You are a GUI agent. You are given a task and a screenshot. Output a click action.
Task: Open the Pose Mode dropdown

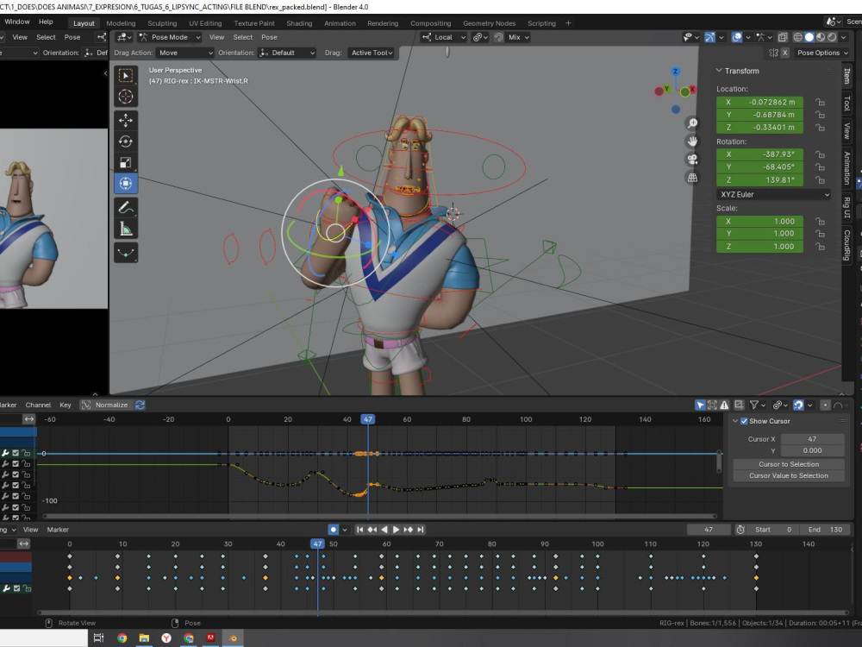169,37
